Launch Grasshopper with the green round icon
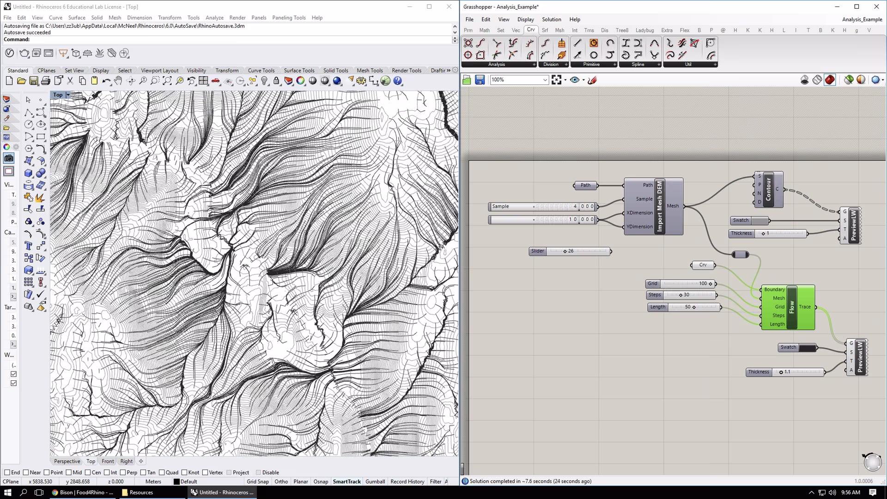The width and height of the screenshot is (887, 499). click(386, 81)
